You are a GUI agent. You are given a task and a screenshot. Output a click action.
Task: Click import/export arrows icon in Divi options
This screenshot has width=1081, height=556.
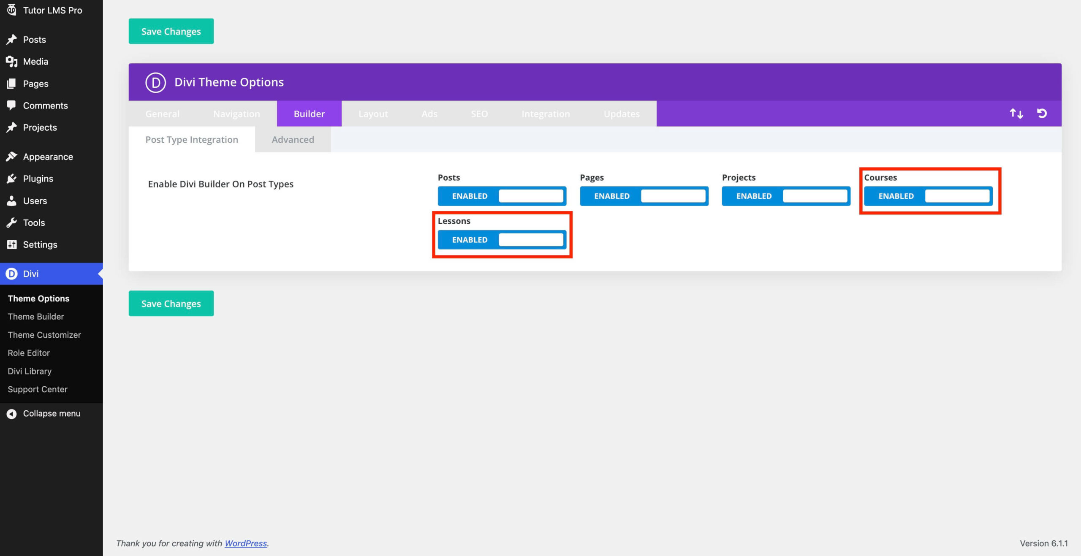(1016, 113)
